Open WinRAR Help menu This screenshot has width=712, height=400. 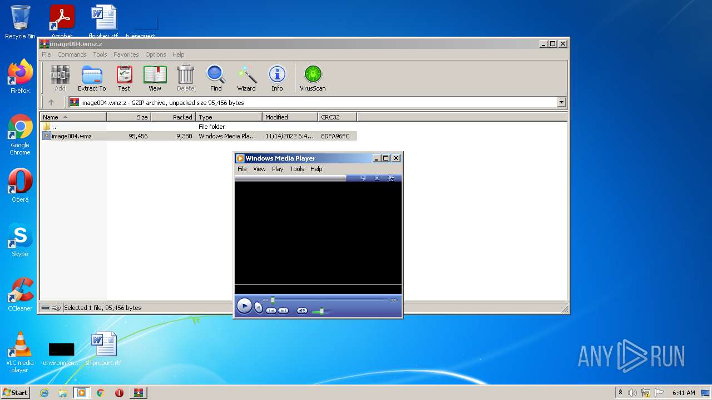[178, 54]
